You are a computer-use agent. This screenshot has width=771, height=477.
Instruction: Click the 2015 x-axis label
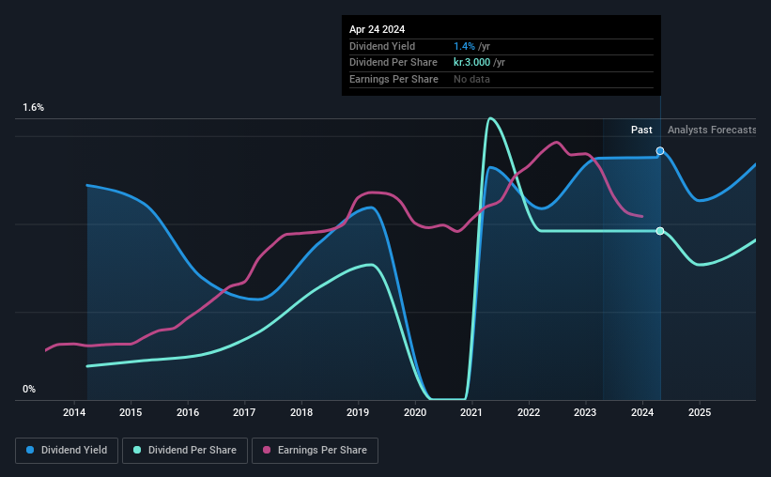pos(131,412)
